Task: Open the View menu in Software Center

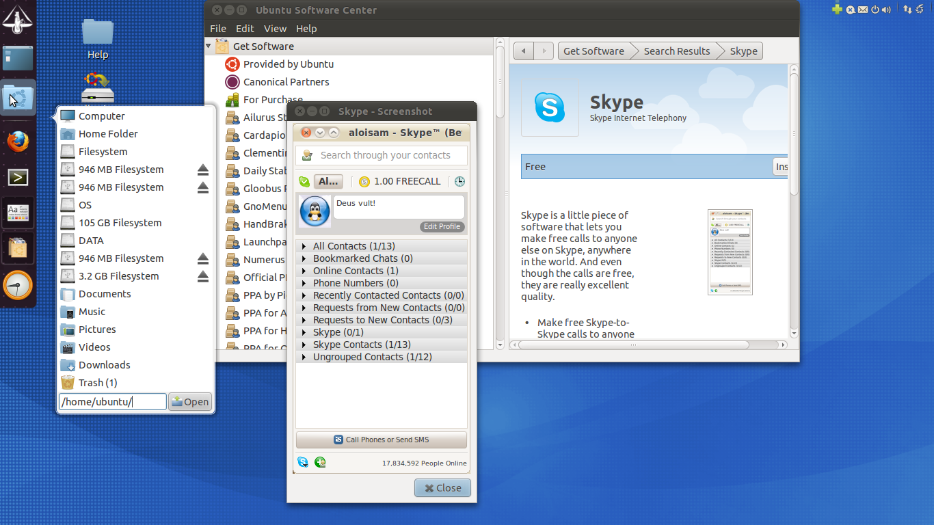Action: tap(275, 29)
